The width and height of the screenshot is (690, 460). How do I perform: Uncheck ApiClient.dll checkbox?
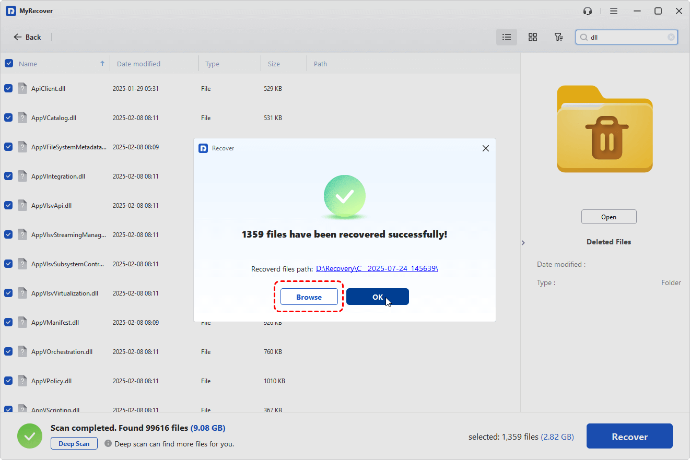point(8,88)
